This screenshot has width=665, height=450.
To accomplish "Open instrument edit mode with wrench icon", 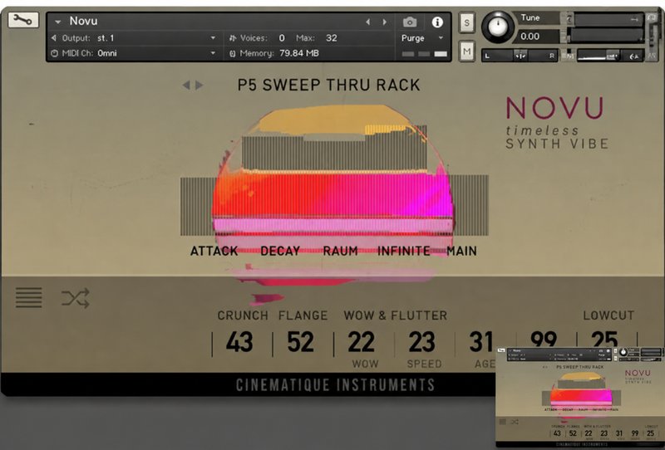I will [23, 20].
